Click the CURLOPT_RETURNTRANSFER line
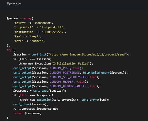 pos(56,86)
